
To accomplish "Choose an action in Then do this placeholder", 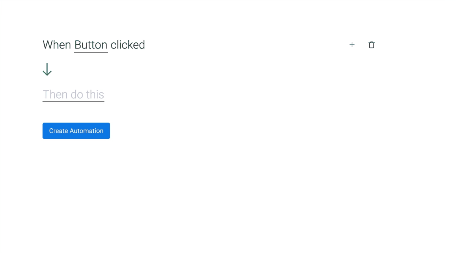I will [73, 95].
